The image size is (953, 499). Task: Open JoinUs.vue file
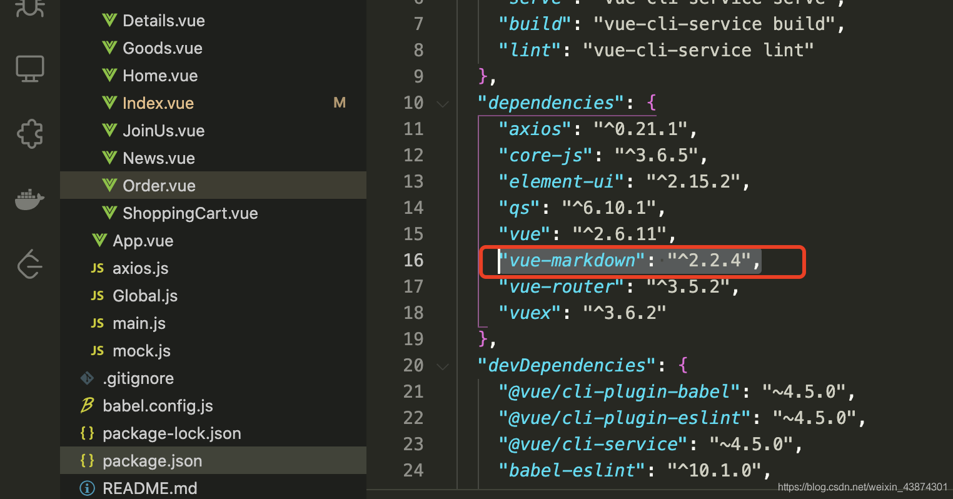pos(164,131)
